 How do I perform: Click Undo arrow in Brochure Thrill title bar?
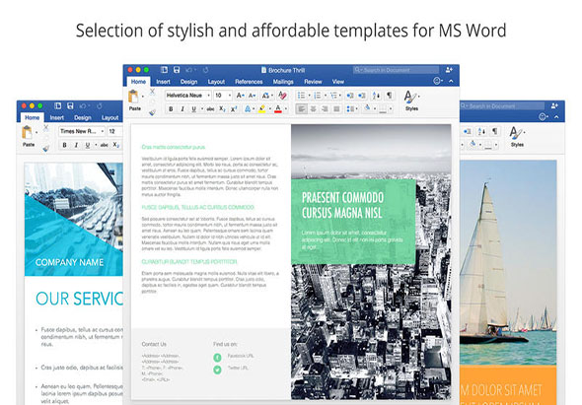pyautogui.click(x=189, y=70)
